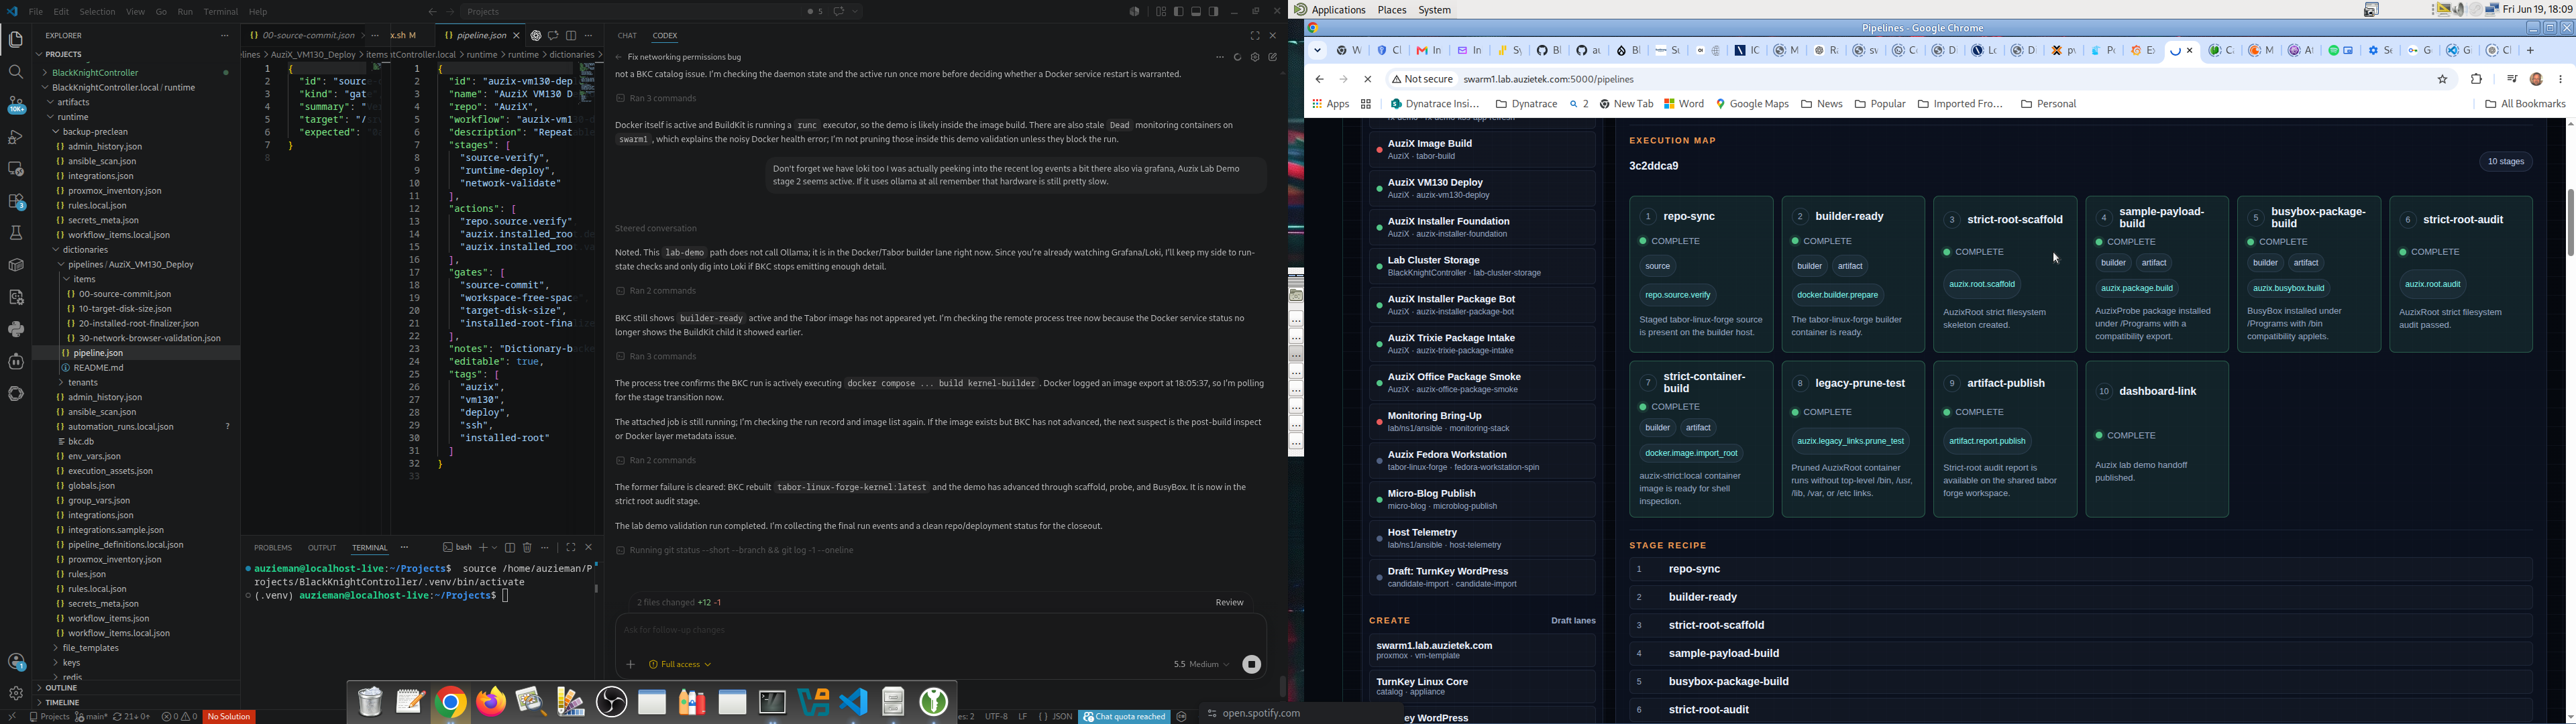Open Codex icon in editor toolbar
Viewport: 2576px width, 724px height.
click(x=536, y=36)
